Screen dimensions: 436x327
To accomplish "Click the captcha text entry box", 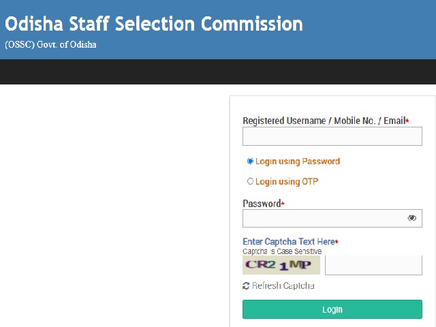I will pyautogui.click(x=373, y=265).
